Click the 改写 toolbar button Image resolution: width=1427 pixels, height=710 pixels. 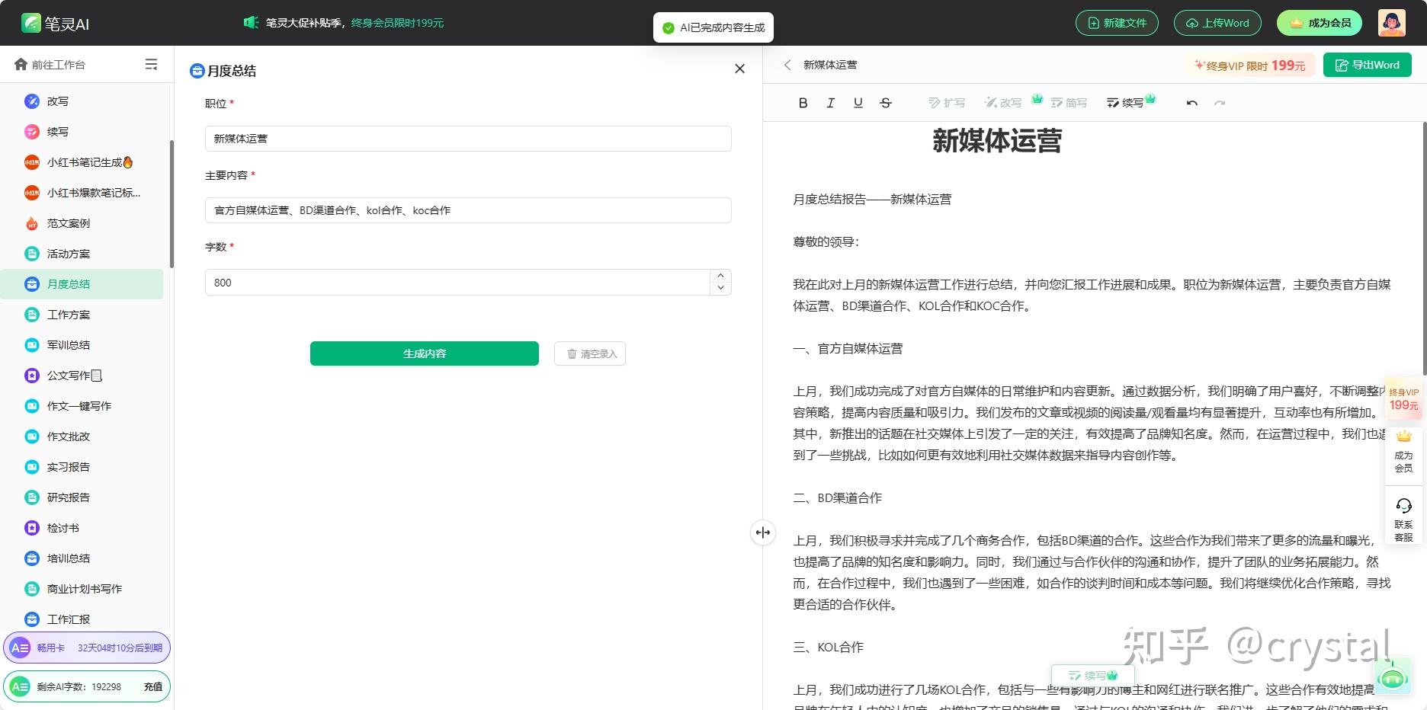click(x=1003, y=103)
